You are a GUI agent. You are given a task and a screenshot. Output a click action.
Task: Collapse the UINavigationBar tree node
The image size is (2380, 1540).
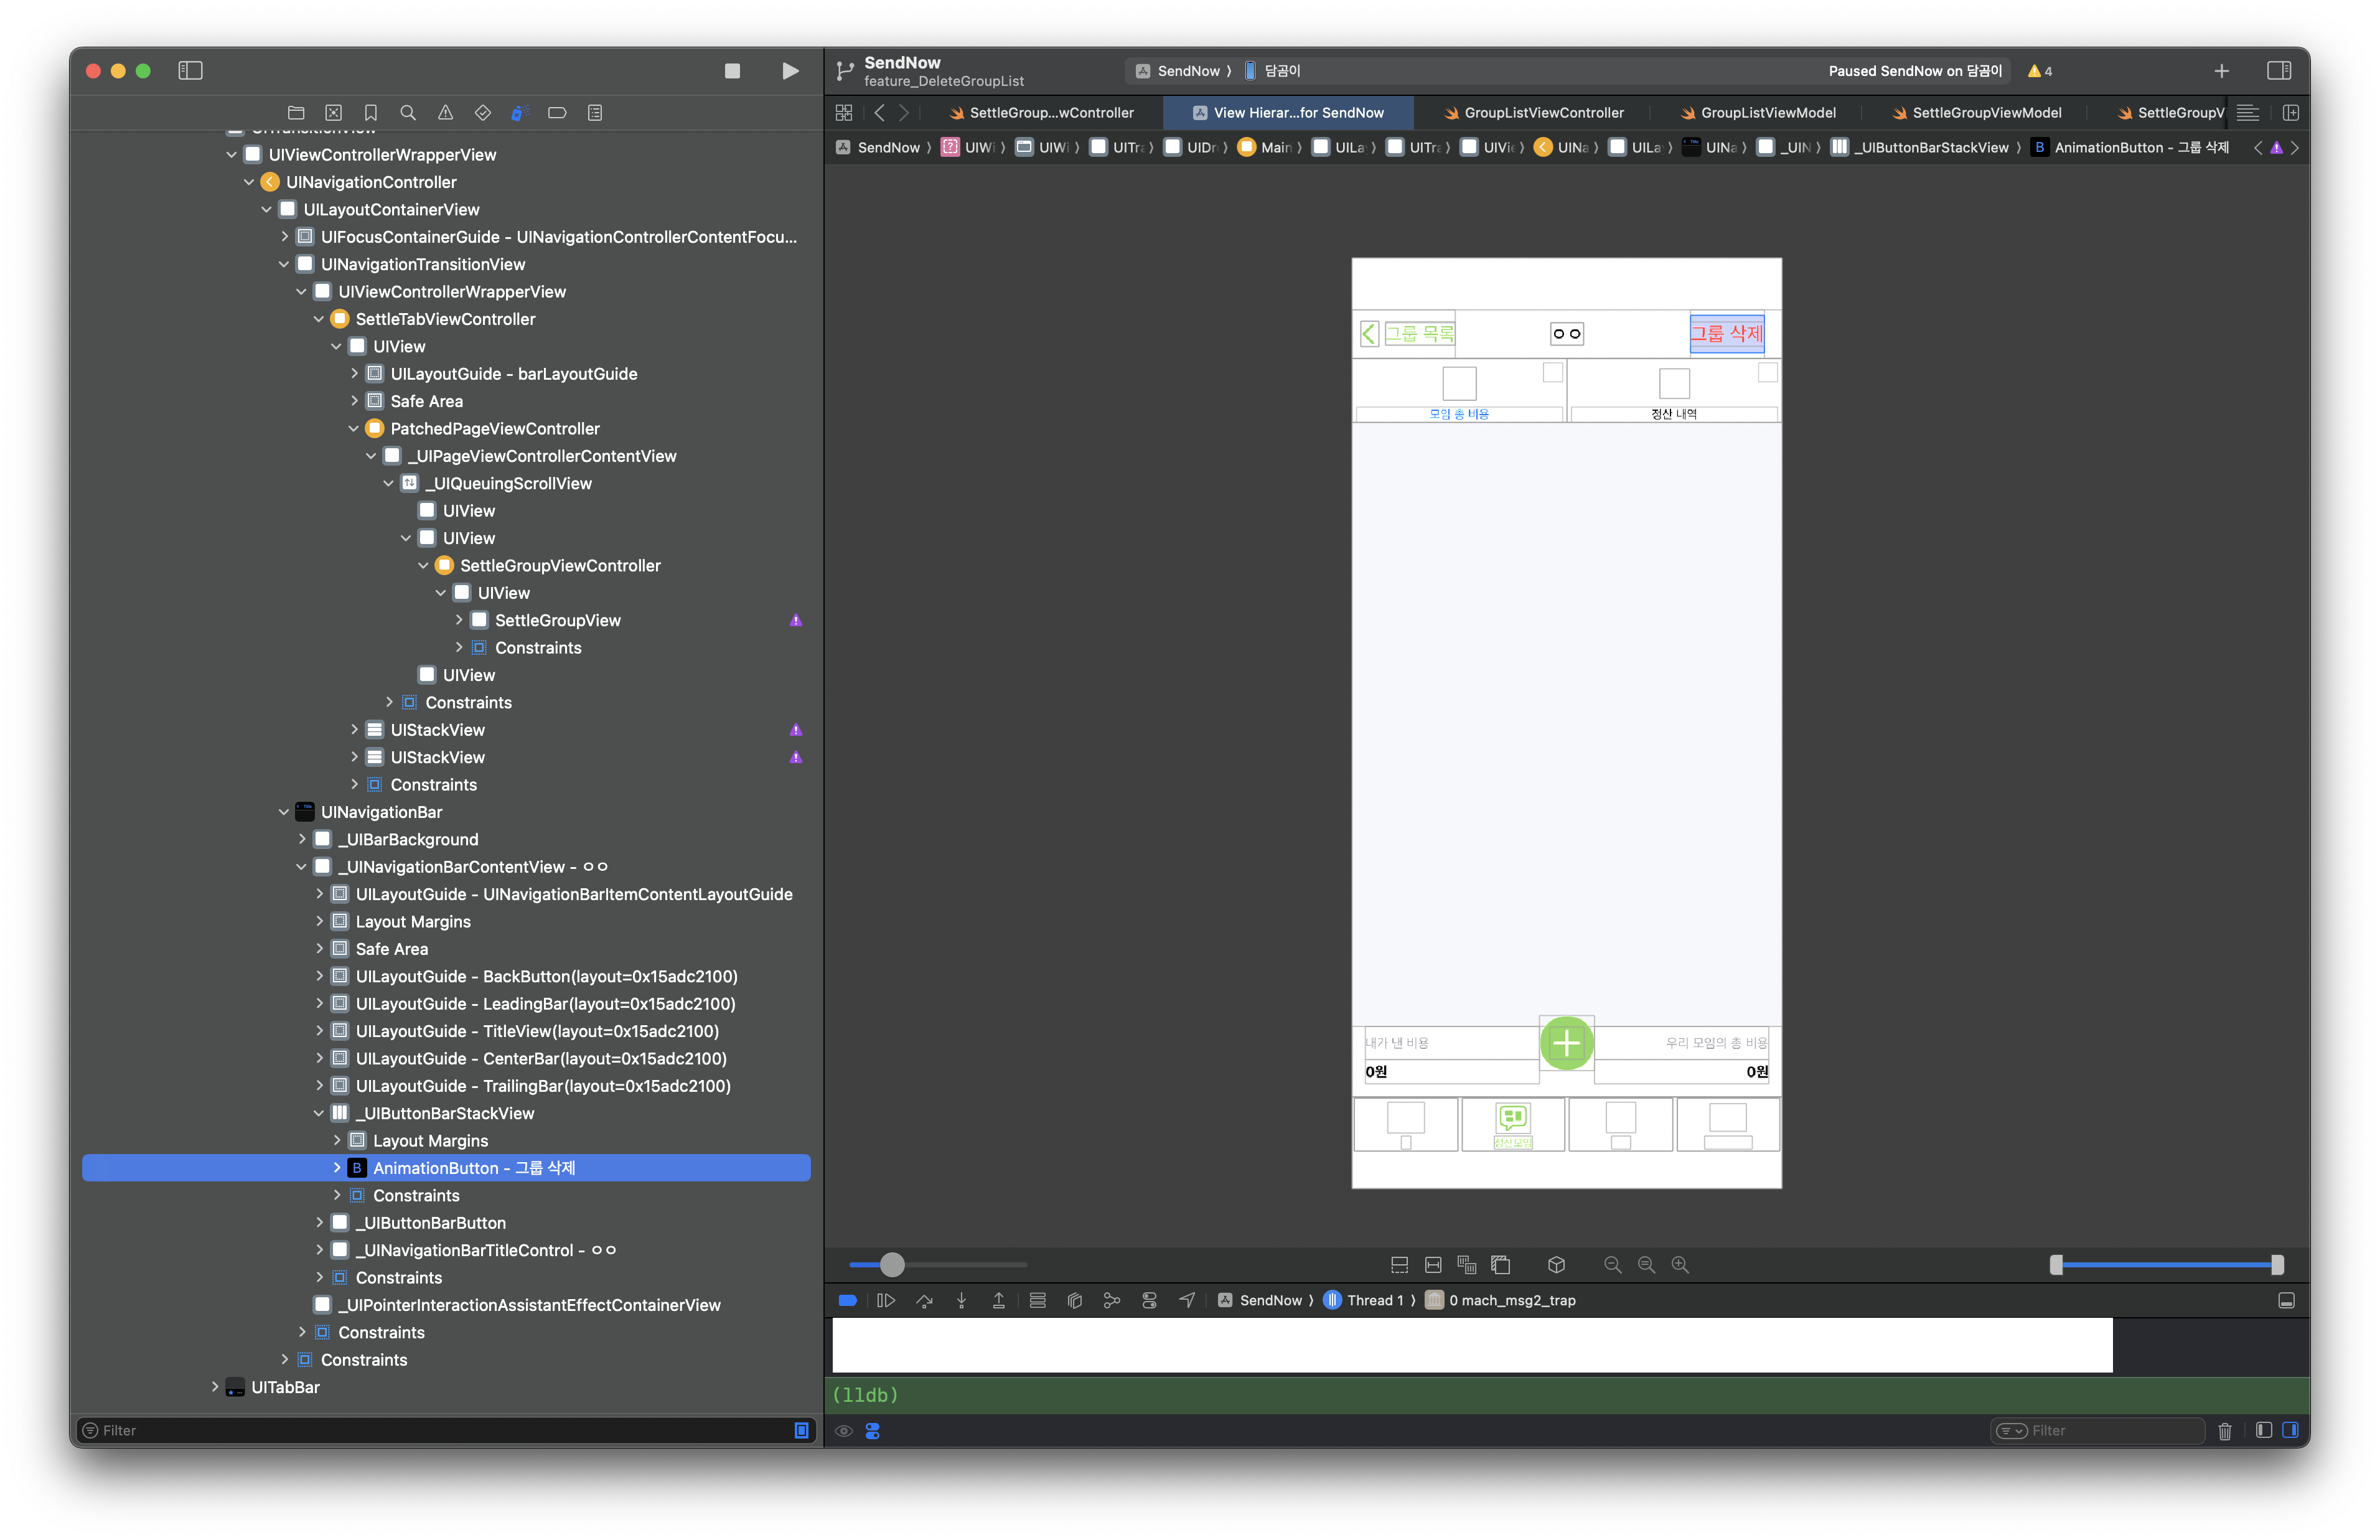(284, 812)
